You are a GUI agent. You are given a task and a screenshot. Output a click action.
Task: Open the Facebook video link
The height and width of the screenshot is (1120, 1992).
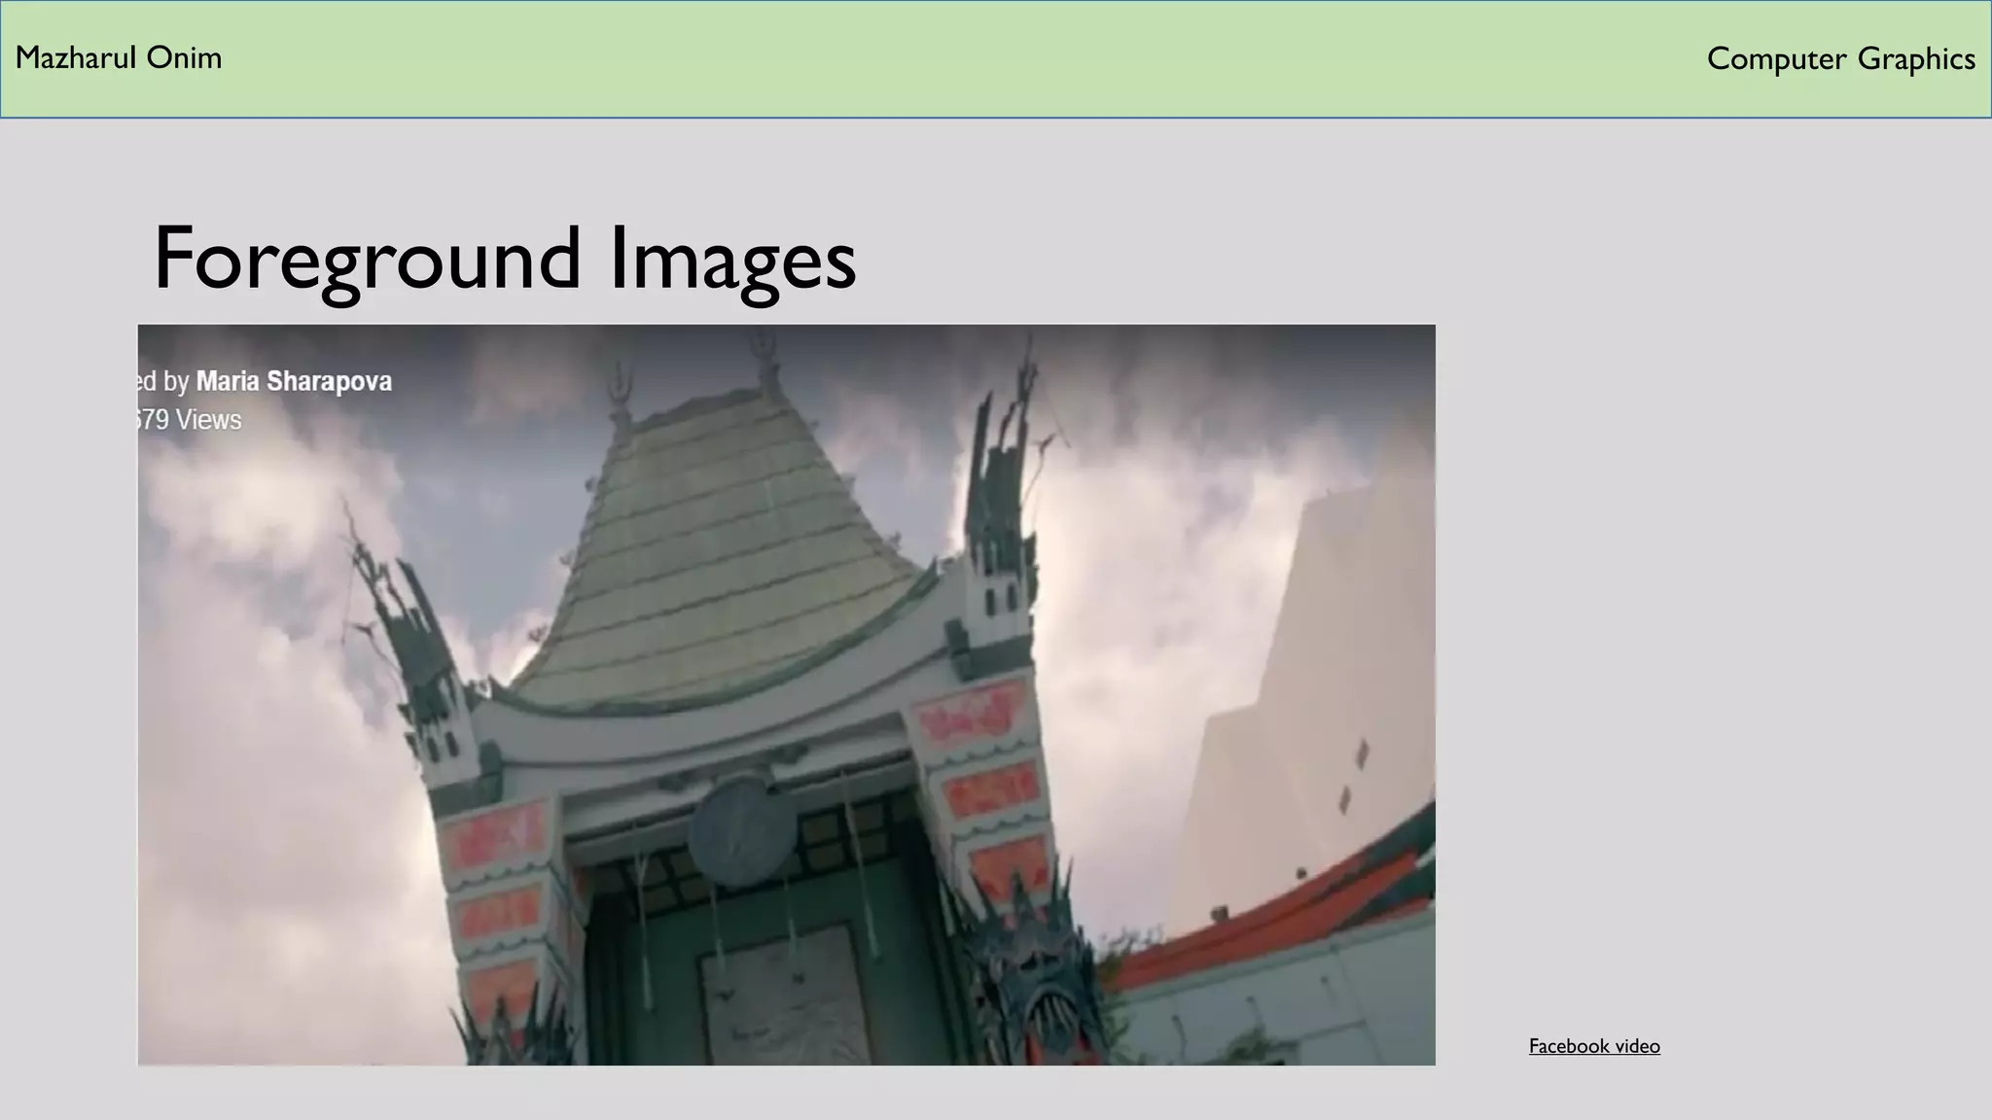(x=1593, y=1046)
